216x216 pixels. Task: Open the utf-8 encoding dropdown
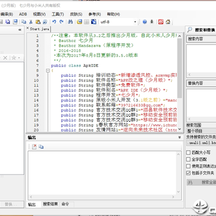[135, 22]
